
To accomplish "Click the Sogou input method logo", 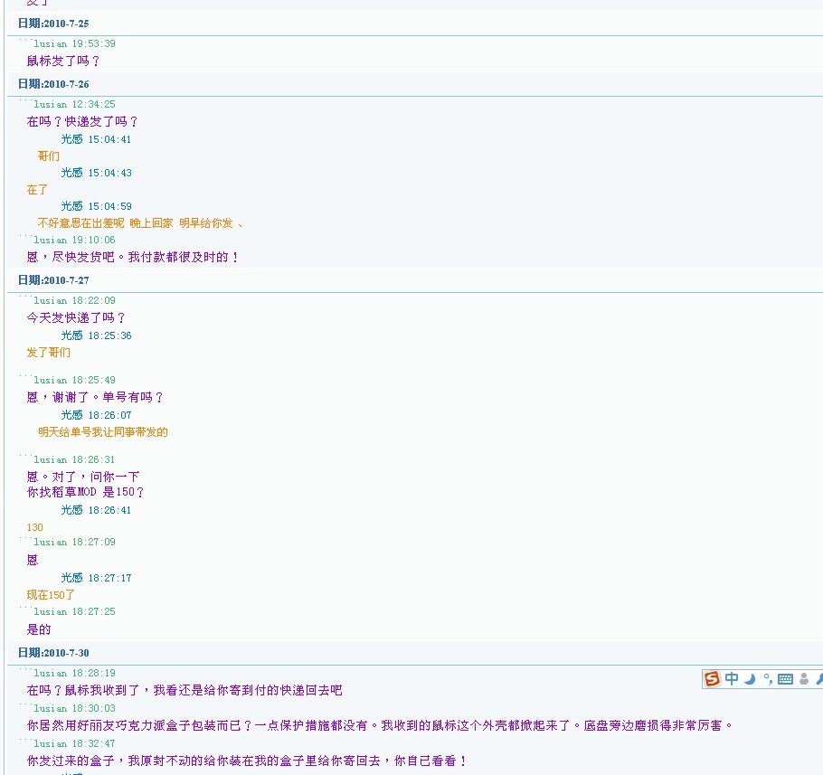I will coord(713,679).
